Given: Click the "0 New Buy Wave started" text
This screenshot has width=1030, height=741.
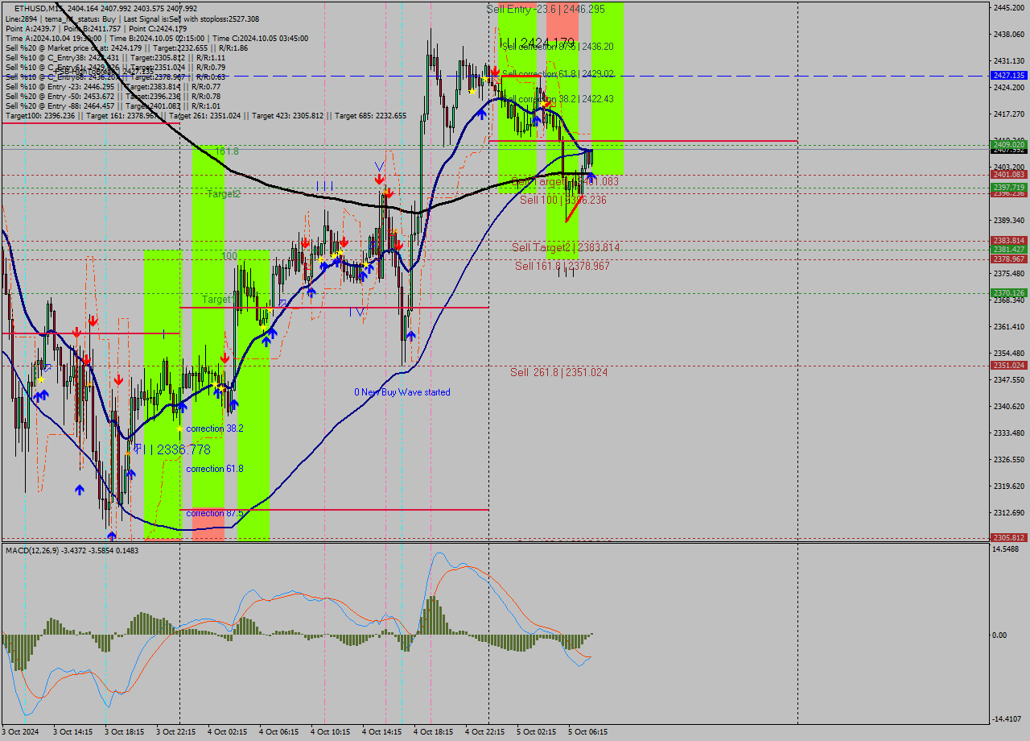Looking at the screenshot, I should coord(402,392).
